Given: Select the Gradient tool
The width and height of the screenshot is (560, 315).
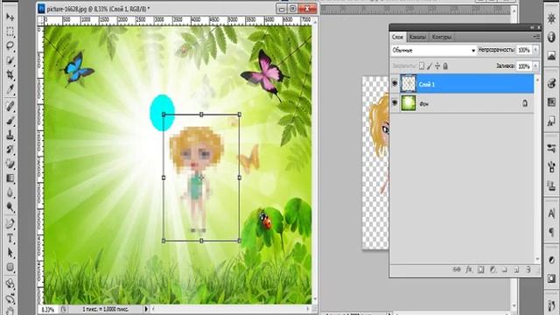Looking at the screenshot, I should coord(10,178).
